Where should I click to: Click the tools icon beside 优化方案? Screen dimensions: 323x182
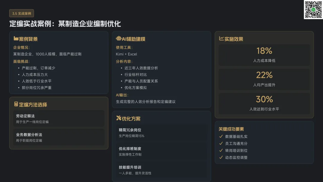118,118
